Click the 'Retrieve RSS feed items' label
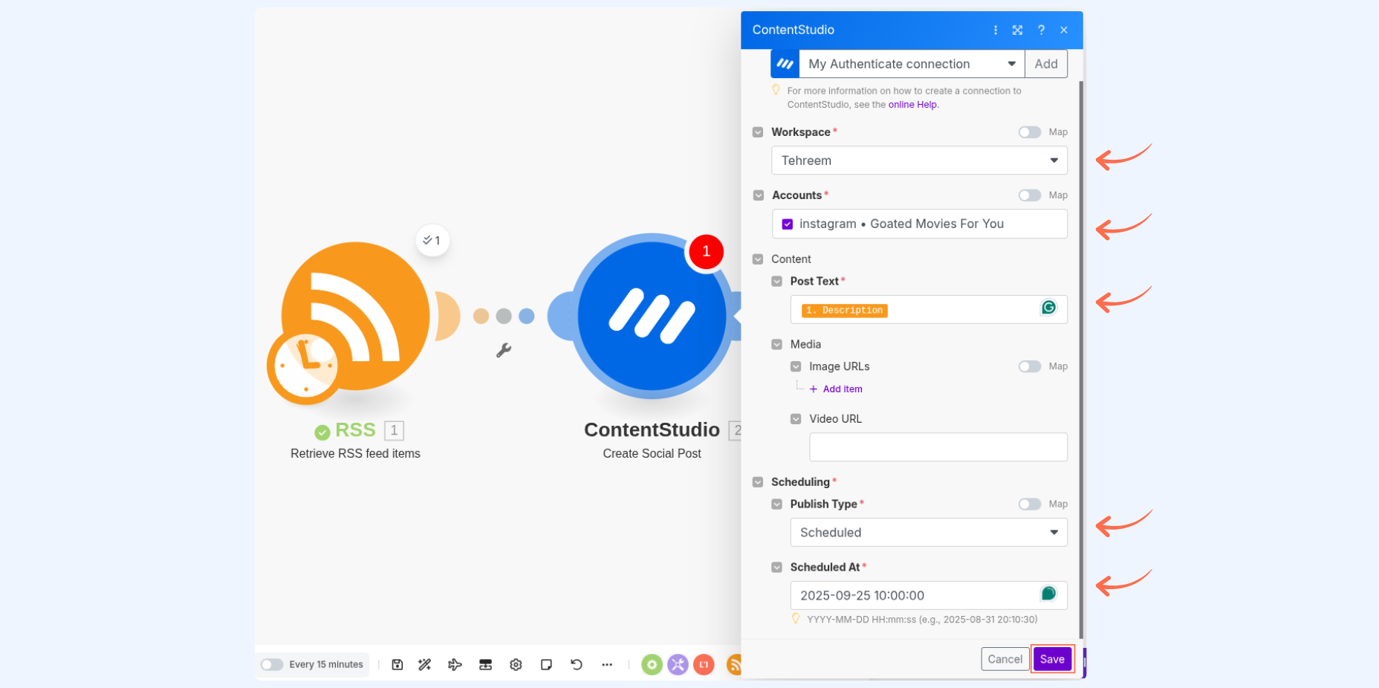Viewport: 1379px width, 688px height. click(x=355, y=453)
